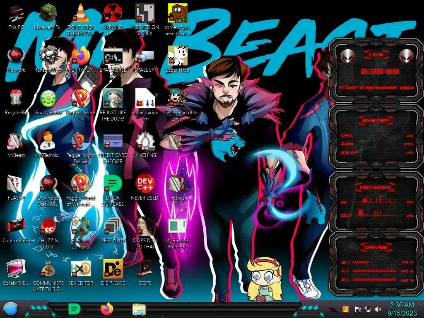
Task: Open the OOPS desktop shortcut
Action: tap(145, 269)
